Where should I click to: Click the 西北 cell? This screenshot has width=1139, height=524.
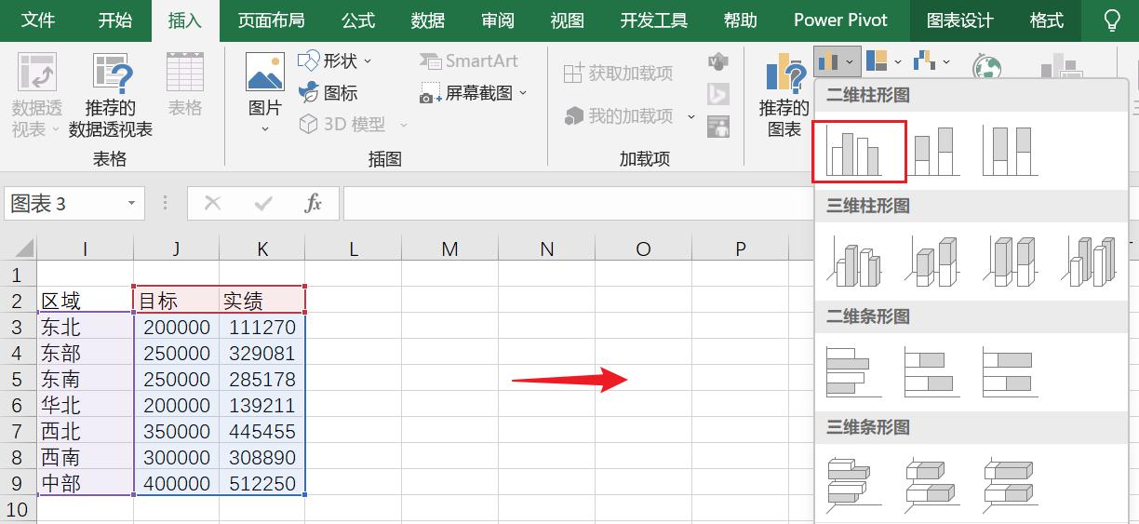[x=85, y=431]
